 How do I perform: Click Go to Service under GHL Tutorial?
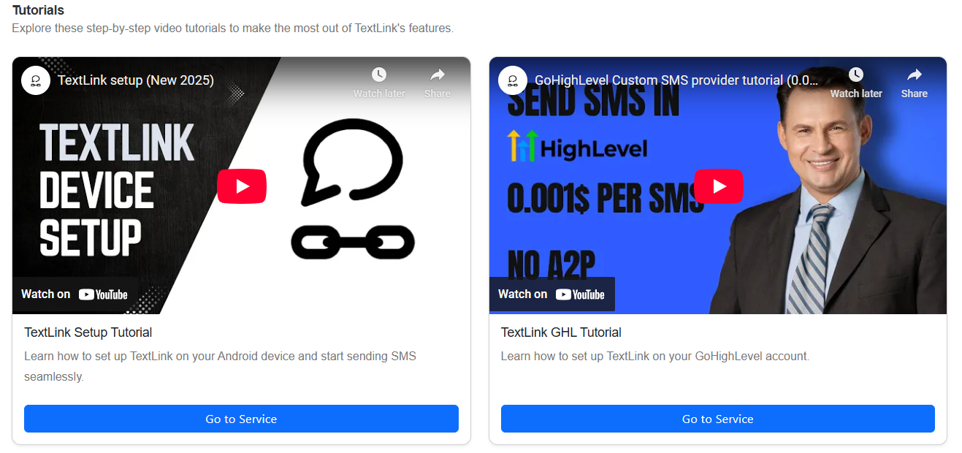click(x=718, y=419)
